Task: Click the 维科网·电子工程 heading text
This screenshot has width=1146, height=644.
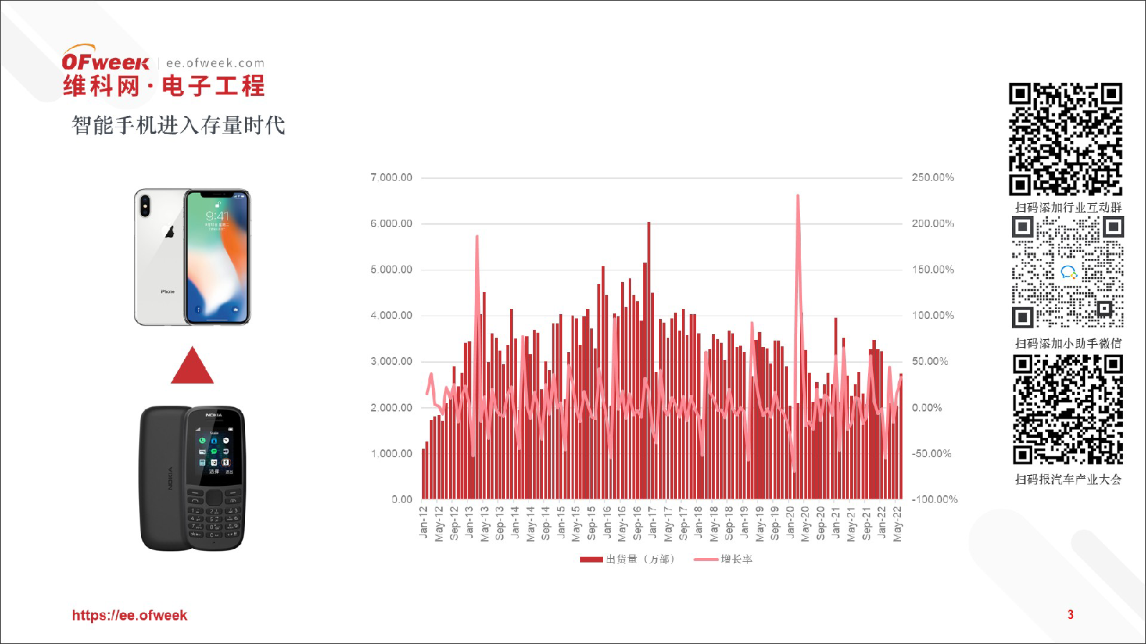Action: pos(164,87)
